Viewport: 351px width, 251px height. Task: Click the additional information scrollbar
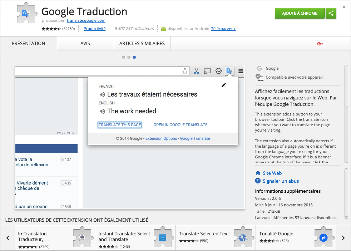coord(346,194)
